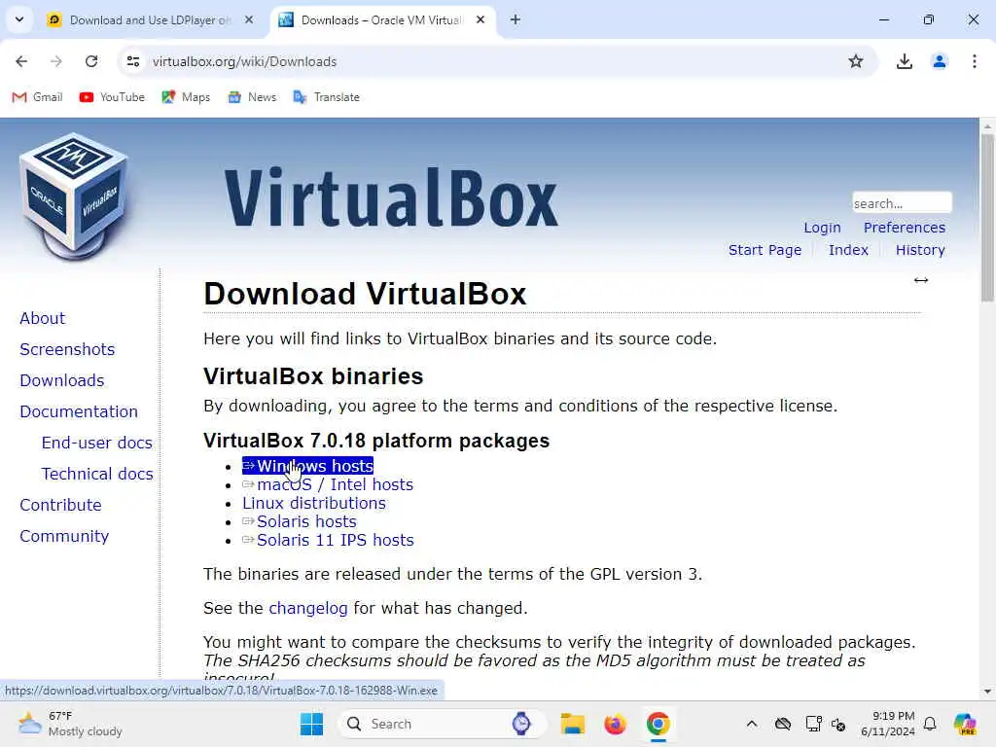The width and height of the screenshot is (996, 747).
Task: Close the Oracle VM VirtualBox tab
Action: [480, 19]
